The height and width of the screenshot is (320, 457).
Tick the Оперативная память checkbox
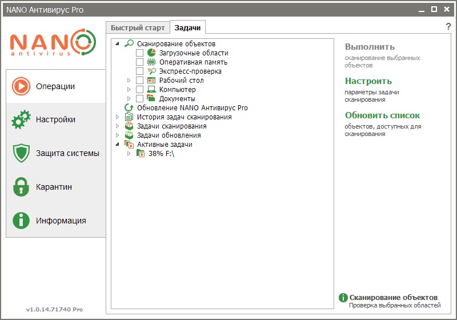pyautogui.click(x=139, y=62)
